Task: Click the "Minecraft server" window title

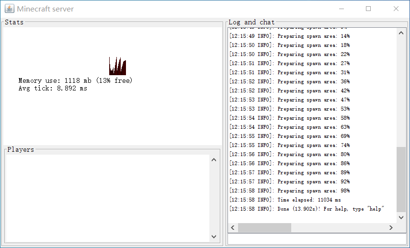Action: click(x=45, y=9)
